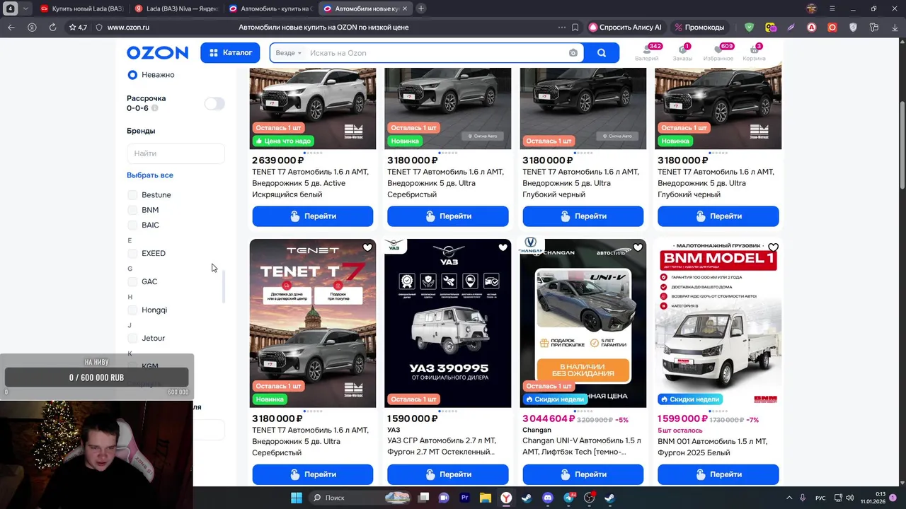Open Windows Start menu

296,498
